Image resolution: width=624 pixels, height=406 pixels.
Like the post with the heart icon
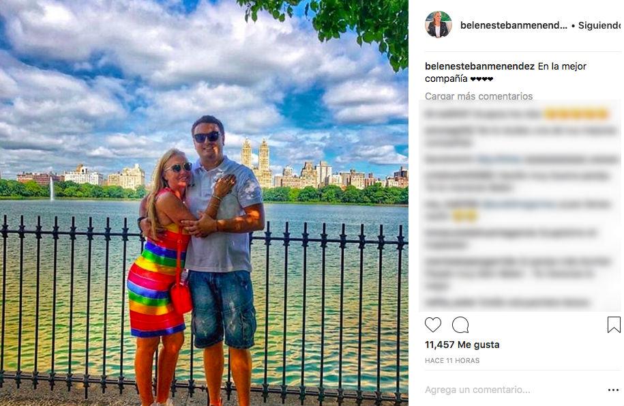click(432, 325)
